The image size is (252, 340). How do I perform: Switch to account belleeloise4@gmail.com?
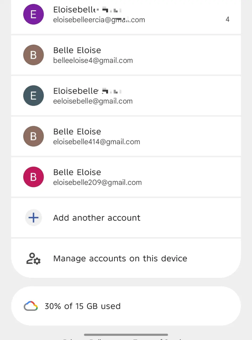coord(126,55)
